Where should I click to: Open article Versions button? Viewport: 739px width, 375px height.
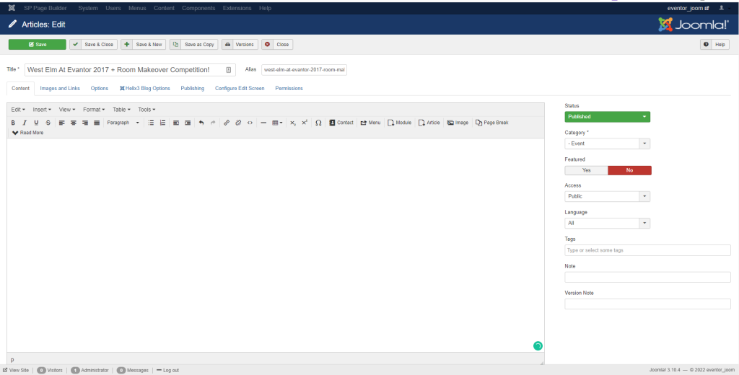tap(240, 44)
